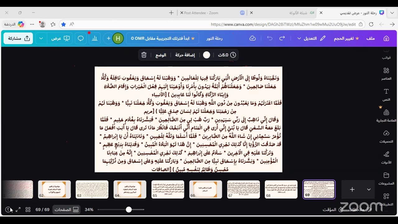Screen dimensions: 398x224
Task: Open browser profile avatar icon
Action: click(x=42, y=24)
